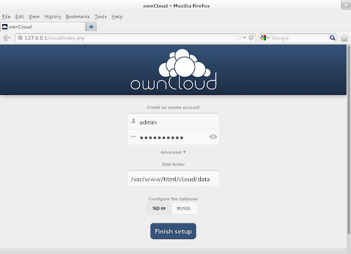Open the File menu
Screen dimensions: 351x254
coord(6,16)
